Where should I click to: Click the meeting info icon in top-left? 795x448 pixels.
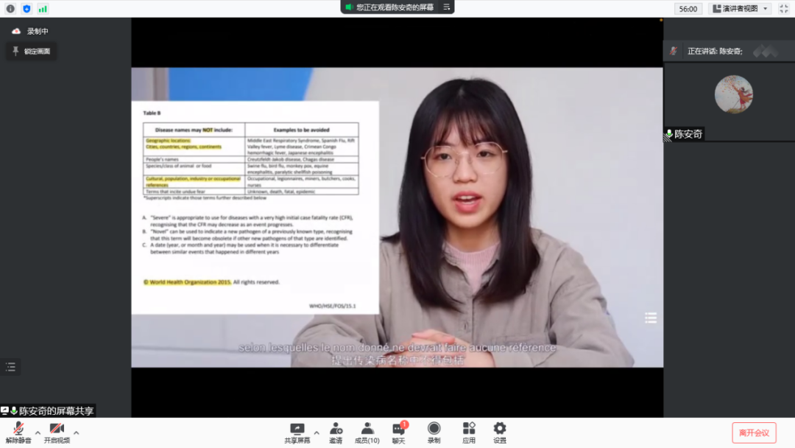10,9
